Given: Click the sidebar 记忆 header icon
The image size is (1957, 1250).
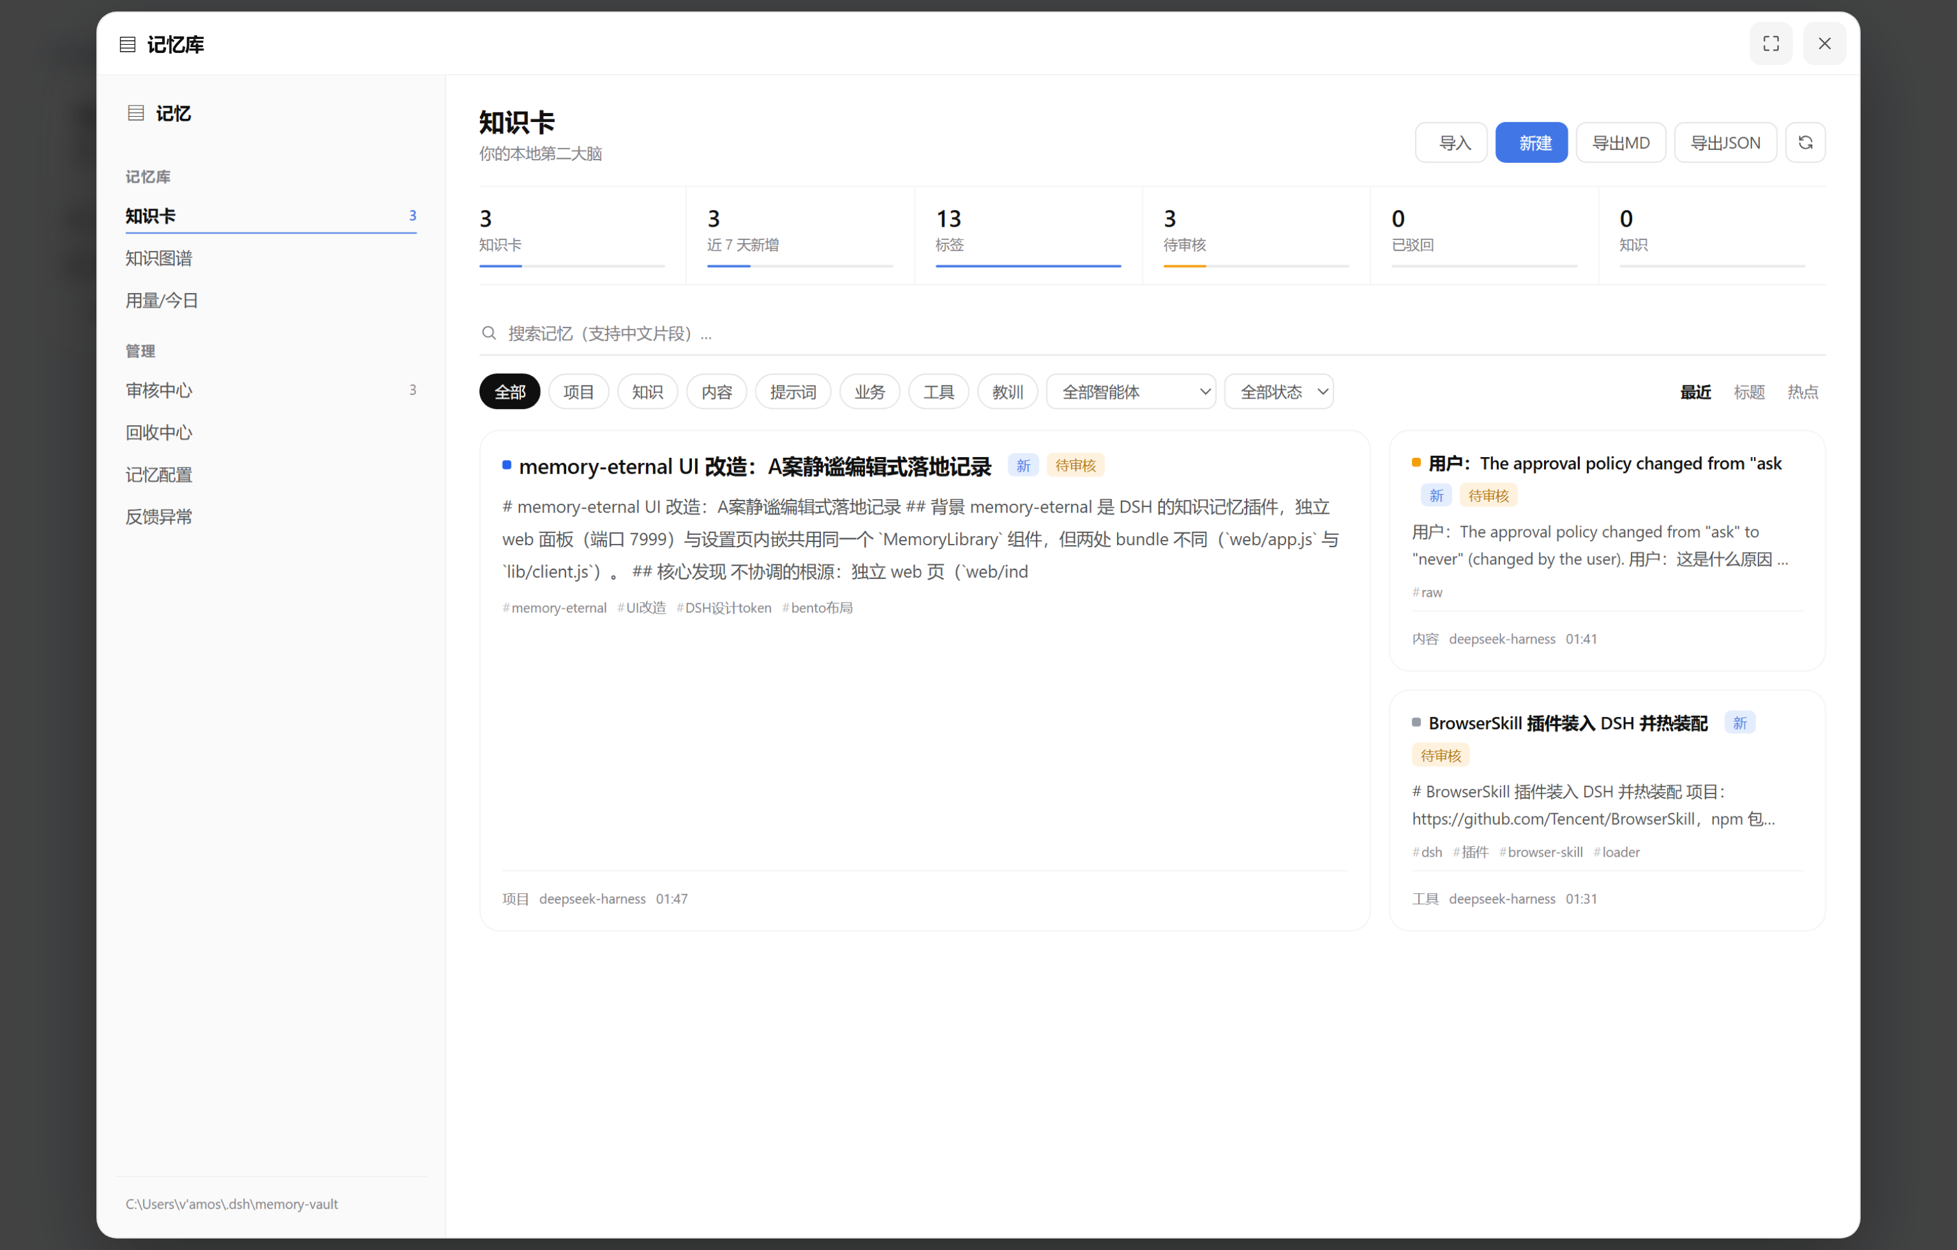Looking at the screenshot, I should point(136,113).
